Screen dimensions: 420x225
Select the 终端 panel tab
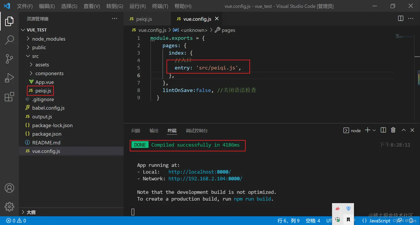coord(172,131)
